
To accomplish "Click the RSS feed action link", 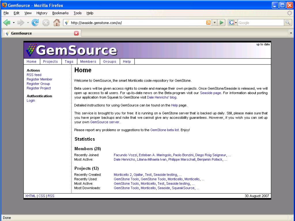I will (34, 75).
